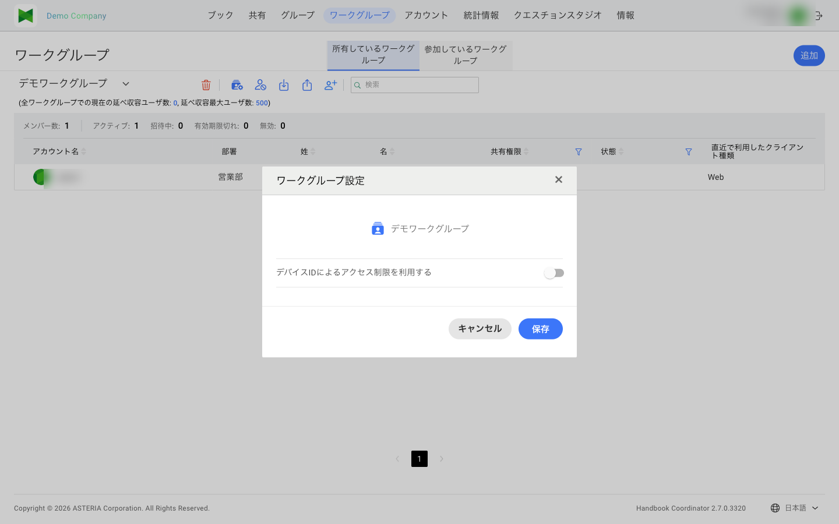Screen dimensions: 839x524
Task: Click filter icon next to 共有権限 column
Action: coord(579,152)
